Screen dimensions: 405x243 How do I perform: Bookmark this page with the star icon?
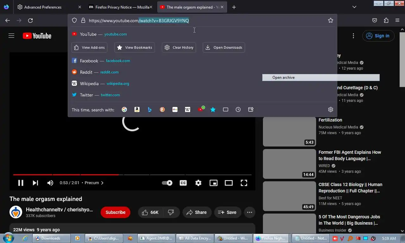(x=331, y=21)
